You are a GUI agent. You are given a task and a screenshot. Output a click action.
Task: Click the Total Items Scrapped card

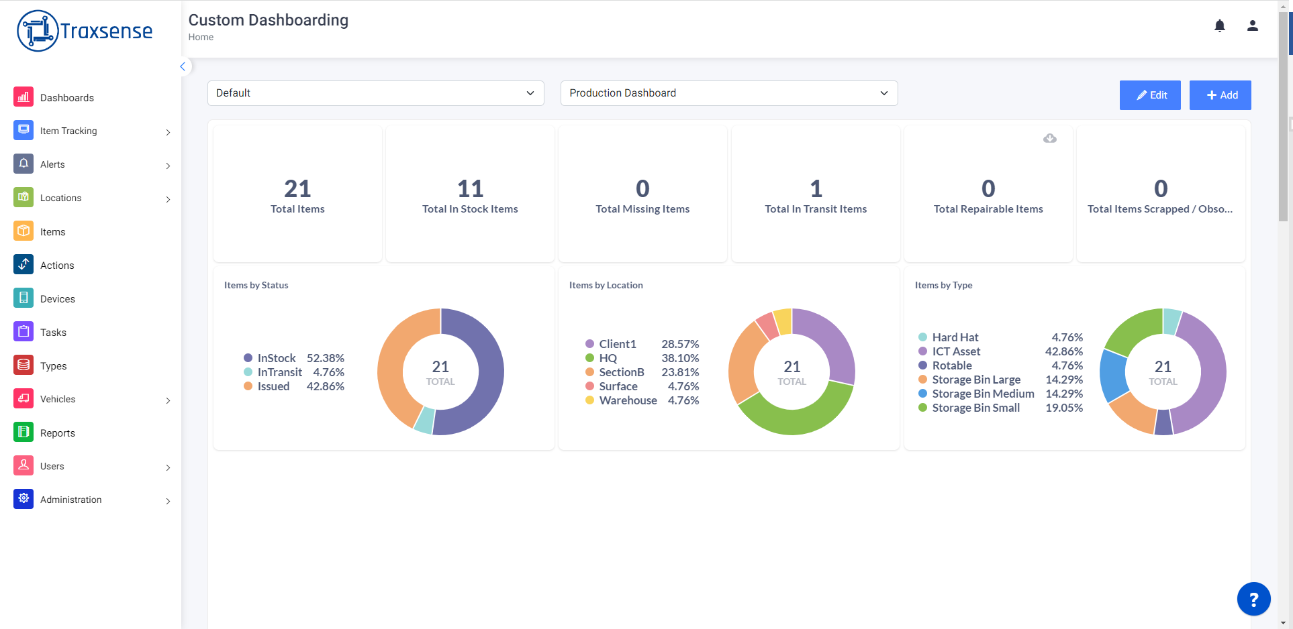tap(1161, 194)
